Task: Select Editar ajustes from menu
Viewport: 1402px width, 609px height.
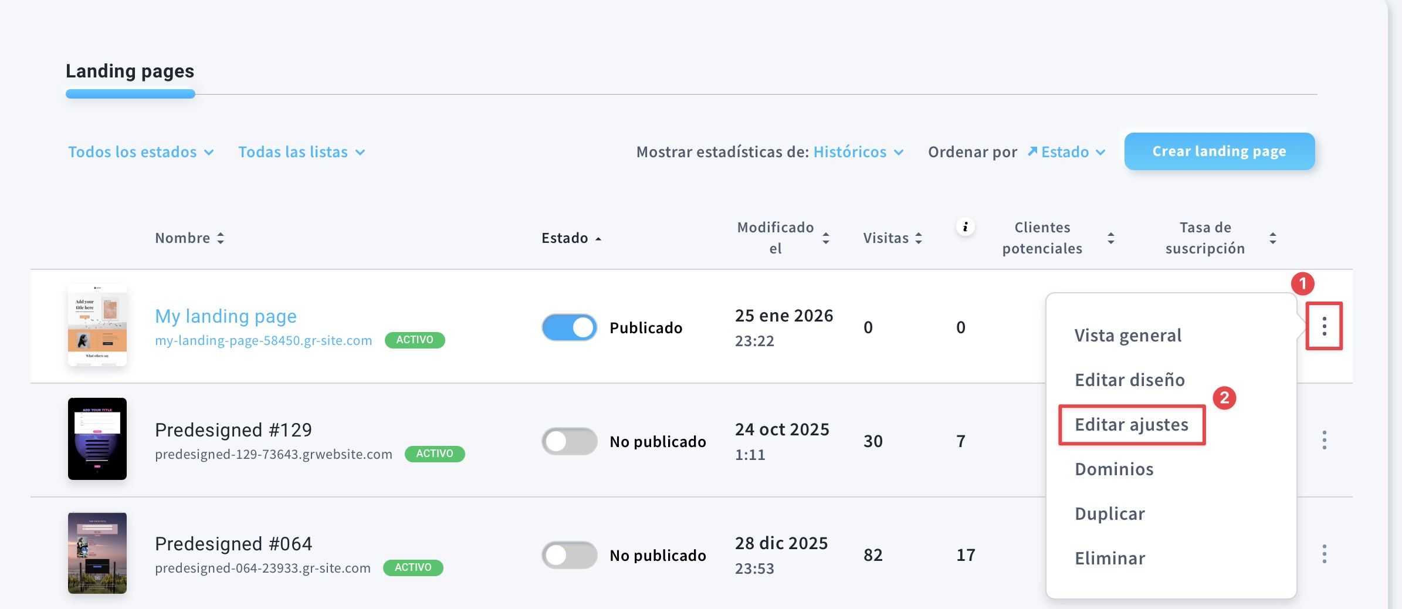Action: 1131,425
